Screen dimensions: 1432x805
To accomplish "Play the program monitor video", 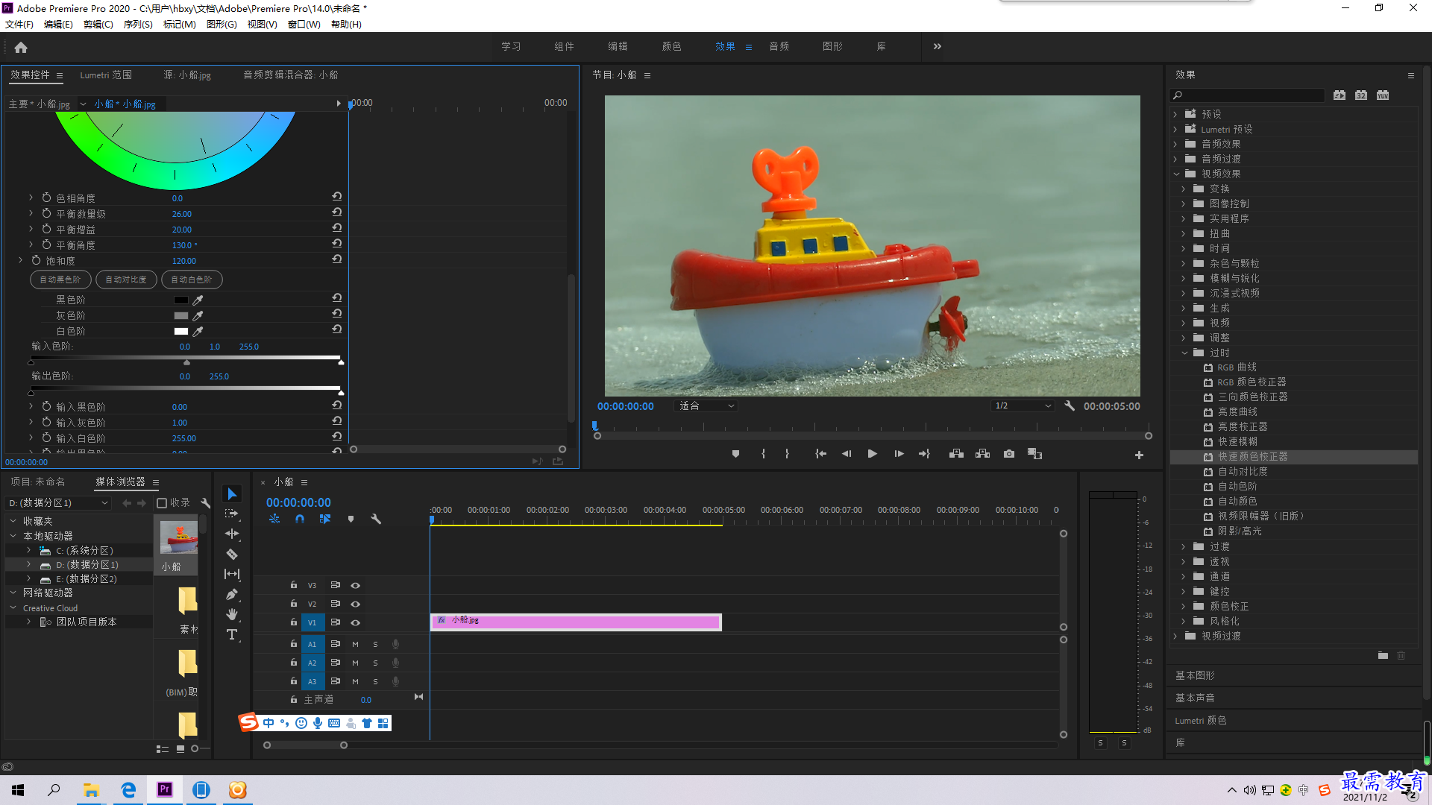I will (872, 454).
